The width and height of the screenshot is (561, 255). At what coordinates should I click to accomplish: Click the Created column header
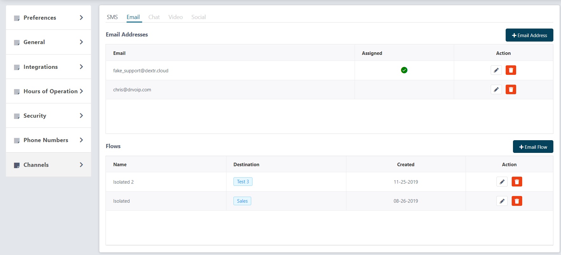click(x=406, y=165)
